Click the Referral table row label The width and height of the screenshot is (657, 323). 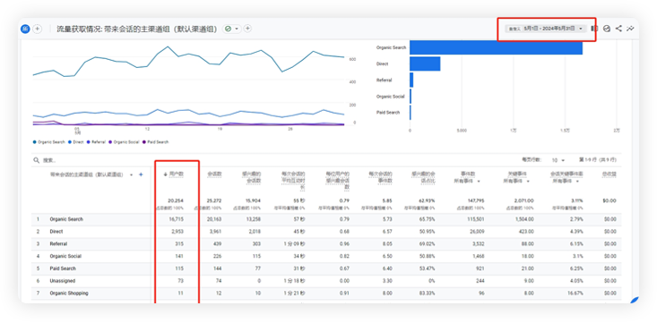click(58, 244)
